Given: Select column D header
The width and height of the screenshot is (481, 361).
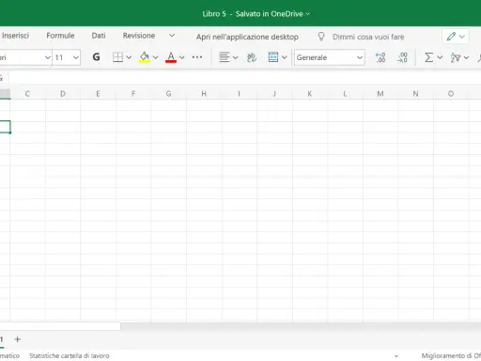Looking at the screenshot, I should tap(63, 94).
